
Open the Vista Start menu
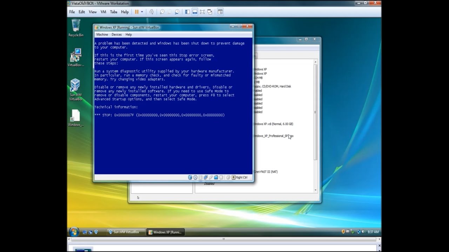click(74, 232)
